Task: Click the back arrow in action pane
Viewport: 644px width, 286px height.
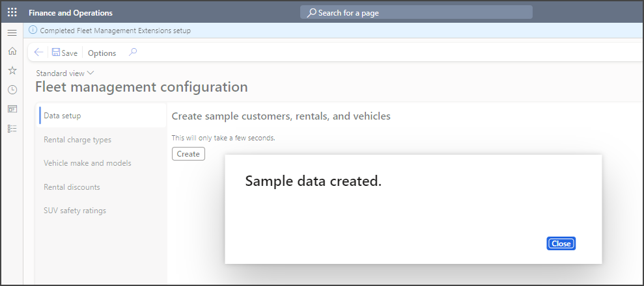Action: (39, 53)
